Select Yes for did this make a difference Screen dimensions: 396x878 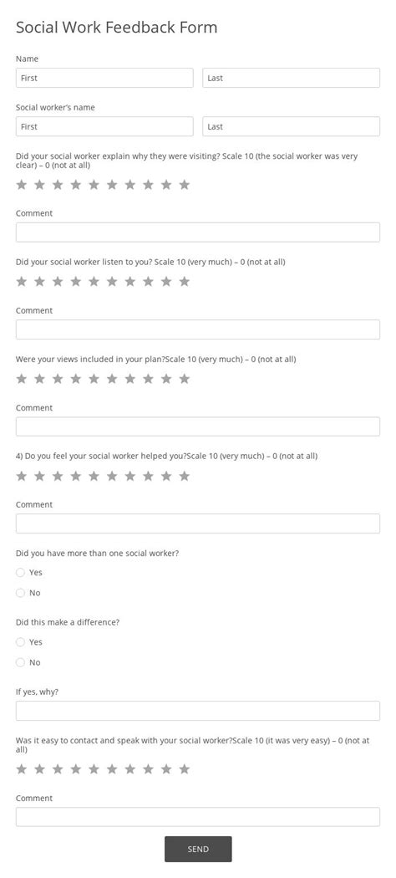coord(21,641)
